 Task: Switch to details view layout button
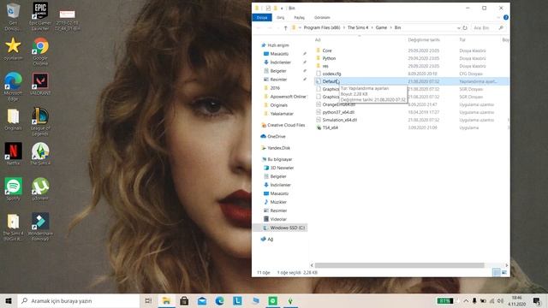pos(497,272)
